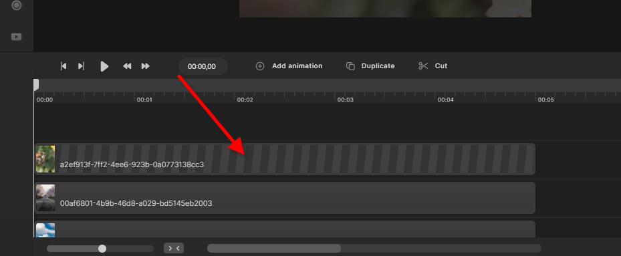Open the YouTube icon in left sidebar
The width and height of the screenshot is (621, 256).
click(16, 37)
